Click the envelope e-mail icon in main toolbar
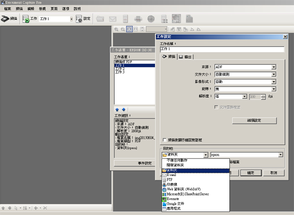294x215 pixels. pyautogui.click(x=113, y=19)
